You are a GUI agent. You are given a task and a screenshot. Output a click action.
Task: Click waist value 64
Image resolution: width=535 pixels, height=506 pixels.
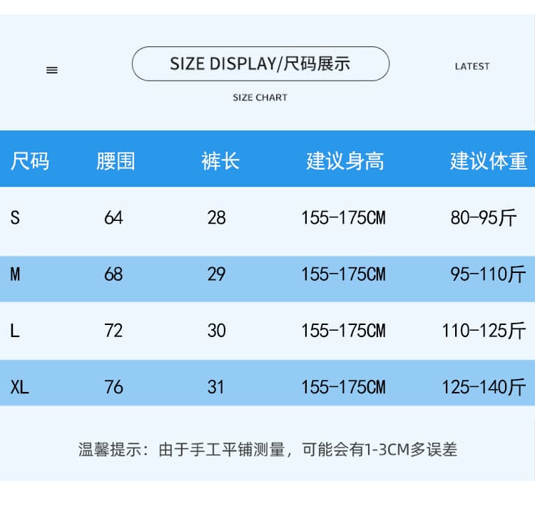113,217
